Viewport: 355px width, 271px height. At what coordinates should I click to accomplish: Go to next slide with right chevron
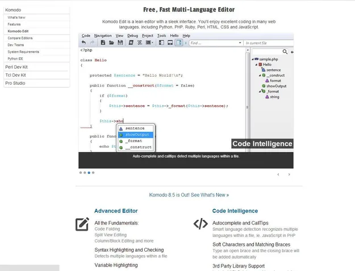tap(289, 174)
